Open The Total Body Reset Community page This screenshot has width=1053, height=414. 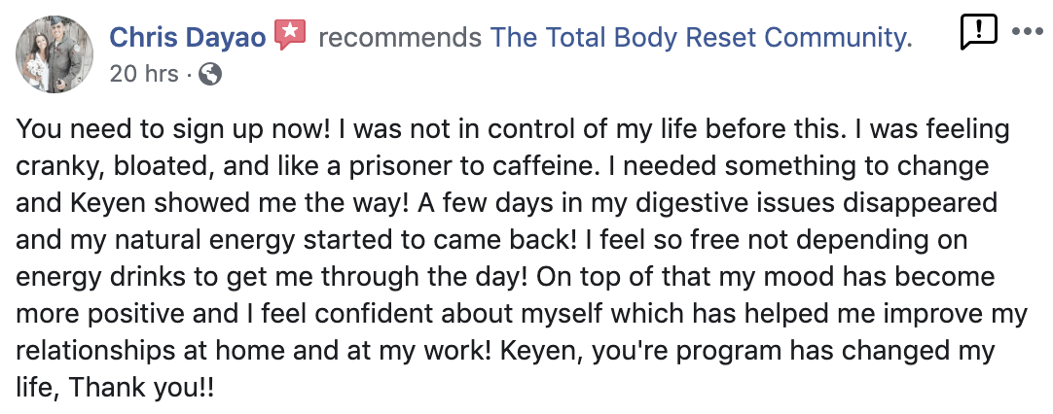(701, 37)
